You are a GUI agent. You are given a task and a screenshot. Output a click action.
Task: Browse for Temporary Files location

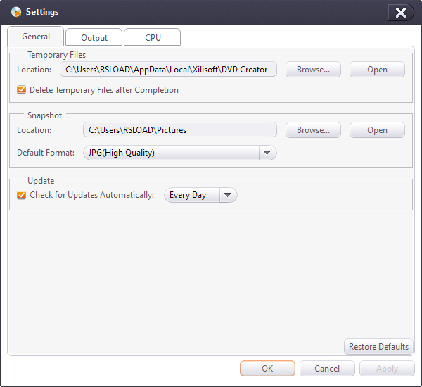pos(313,70)
